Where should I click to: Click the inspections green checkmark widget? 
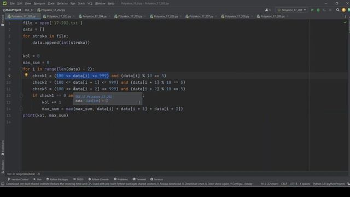click(345, 22)
